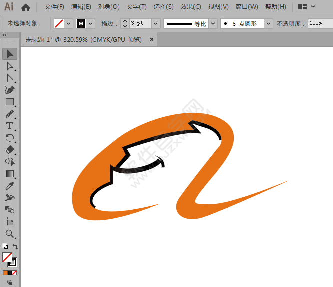
Task: Switch to the 未标题-1* document tab
Action: pyautogui.click(x=84, y=40)
